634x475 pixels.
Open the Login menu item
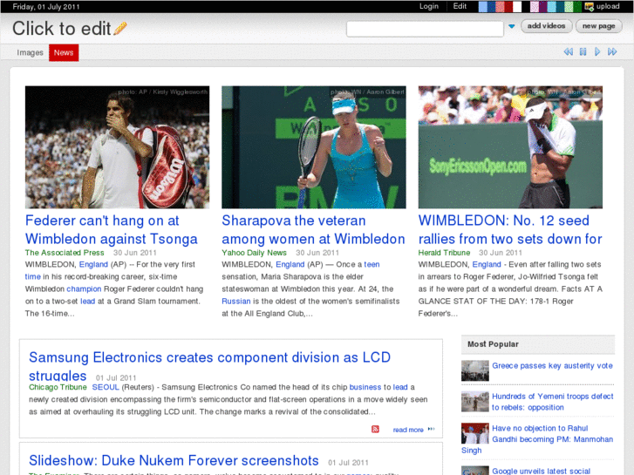click(x=428, y=6)
